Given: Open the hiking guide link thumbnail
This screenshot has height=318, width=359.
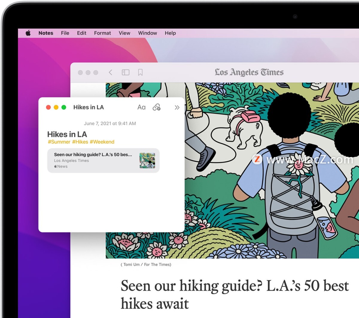Looking at the screenshot, I should 147,160.
